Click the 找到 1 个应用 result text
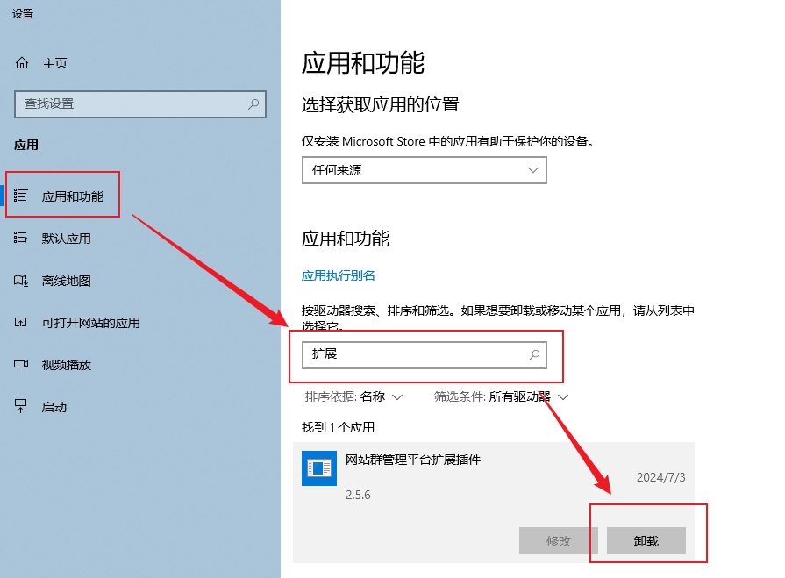 click(338, 427)
